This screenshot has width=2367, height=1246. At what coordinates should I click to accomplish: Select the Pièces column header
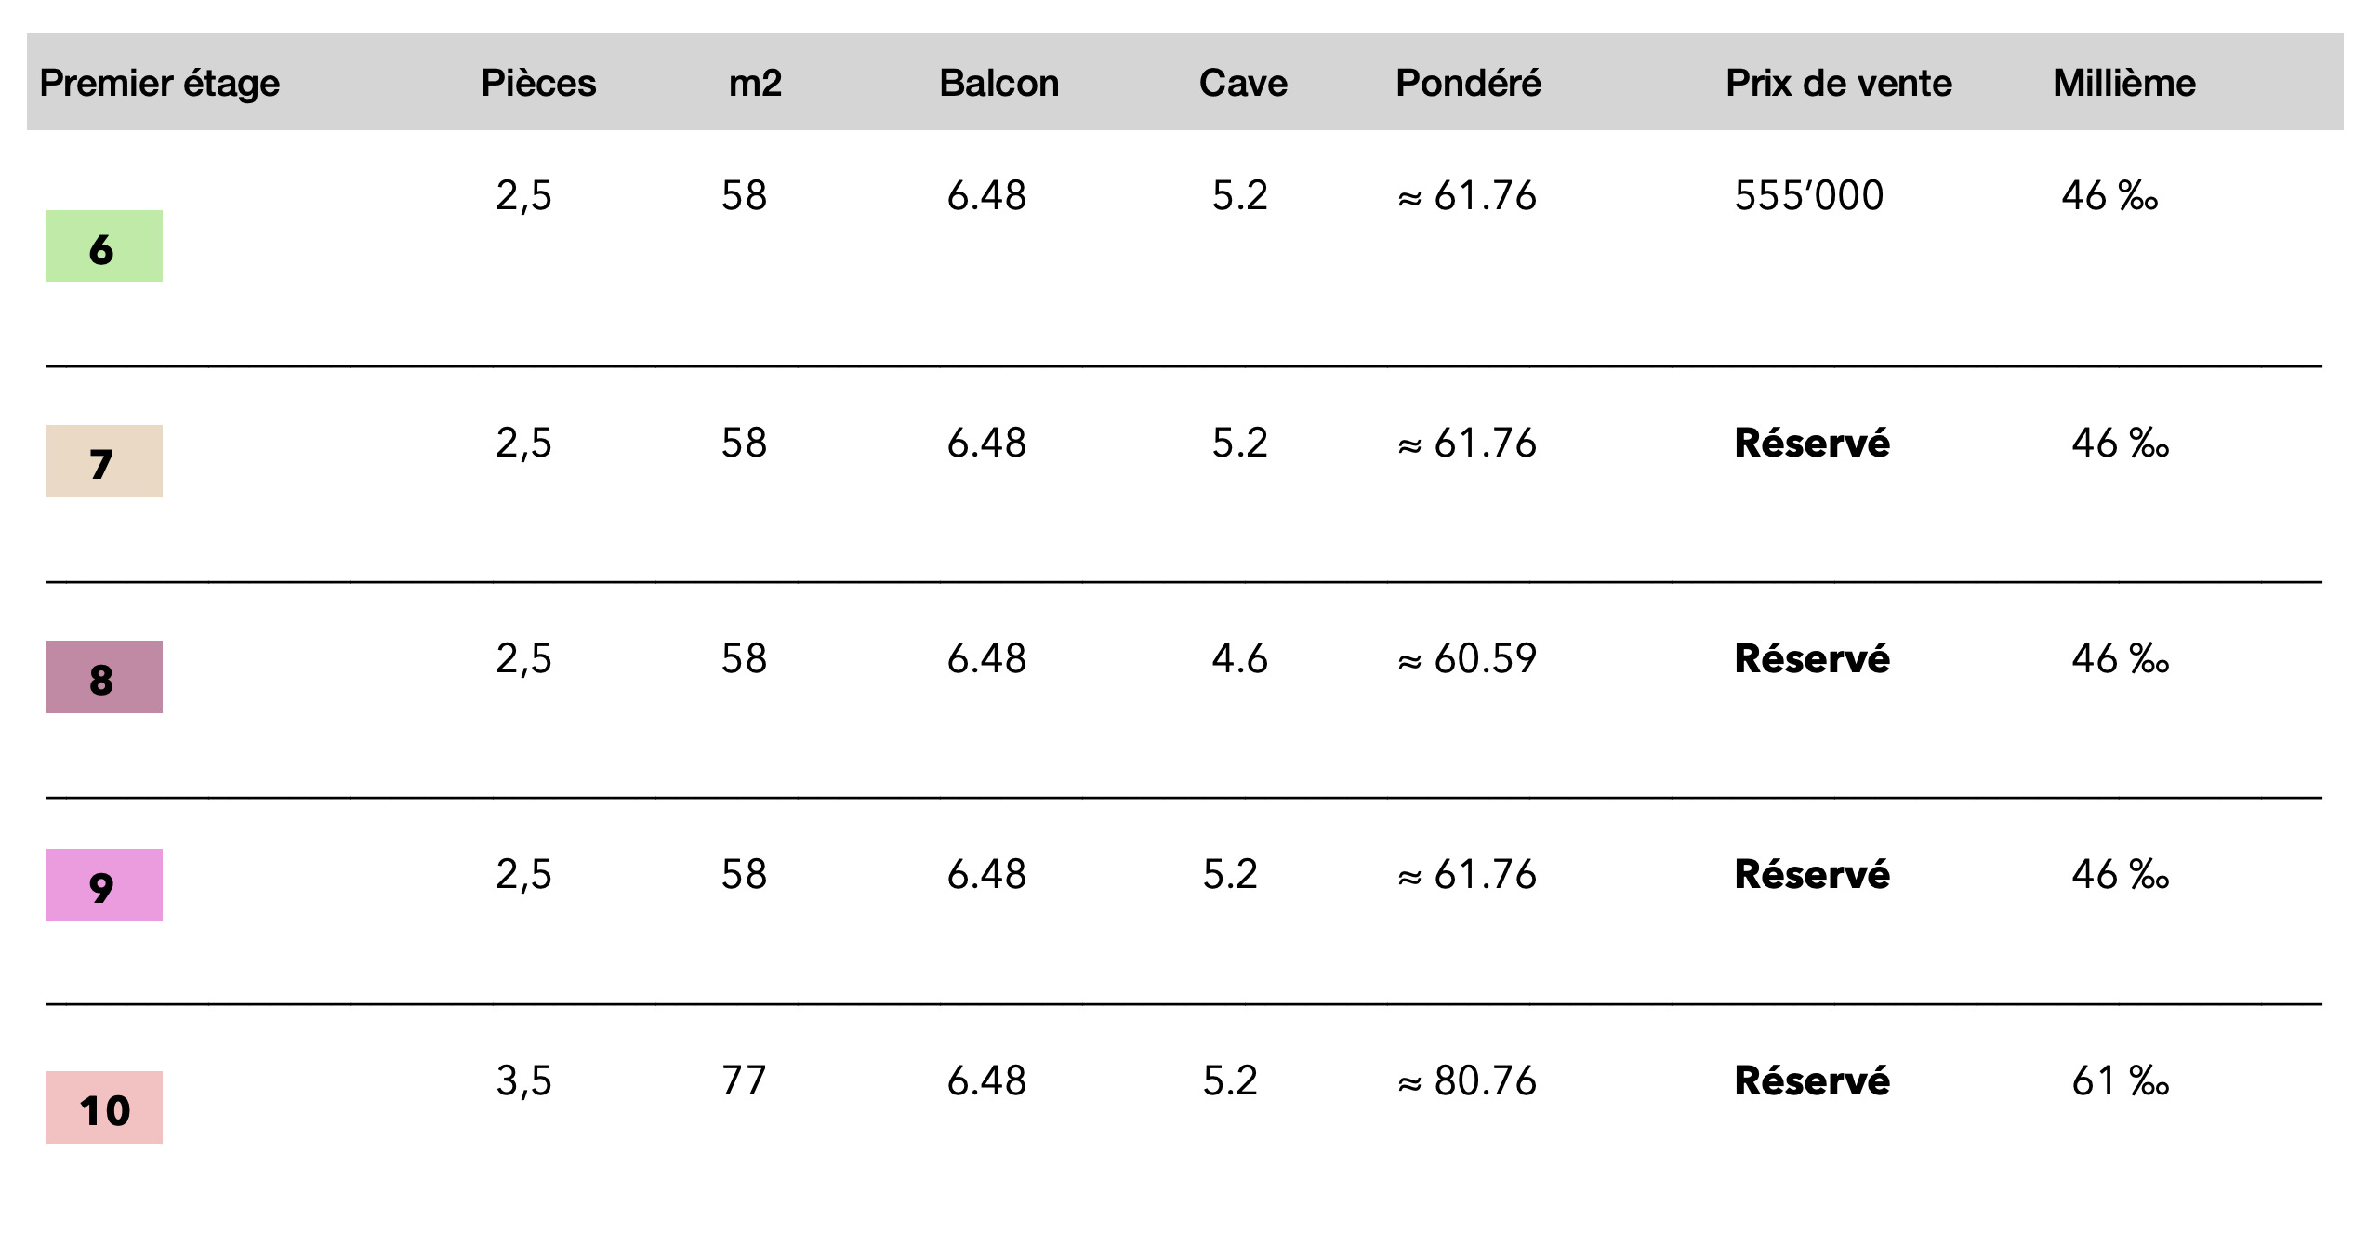pyautogui.click(x=538, y=84)
